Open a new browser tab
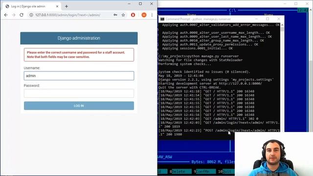 click(67, 6)
